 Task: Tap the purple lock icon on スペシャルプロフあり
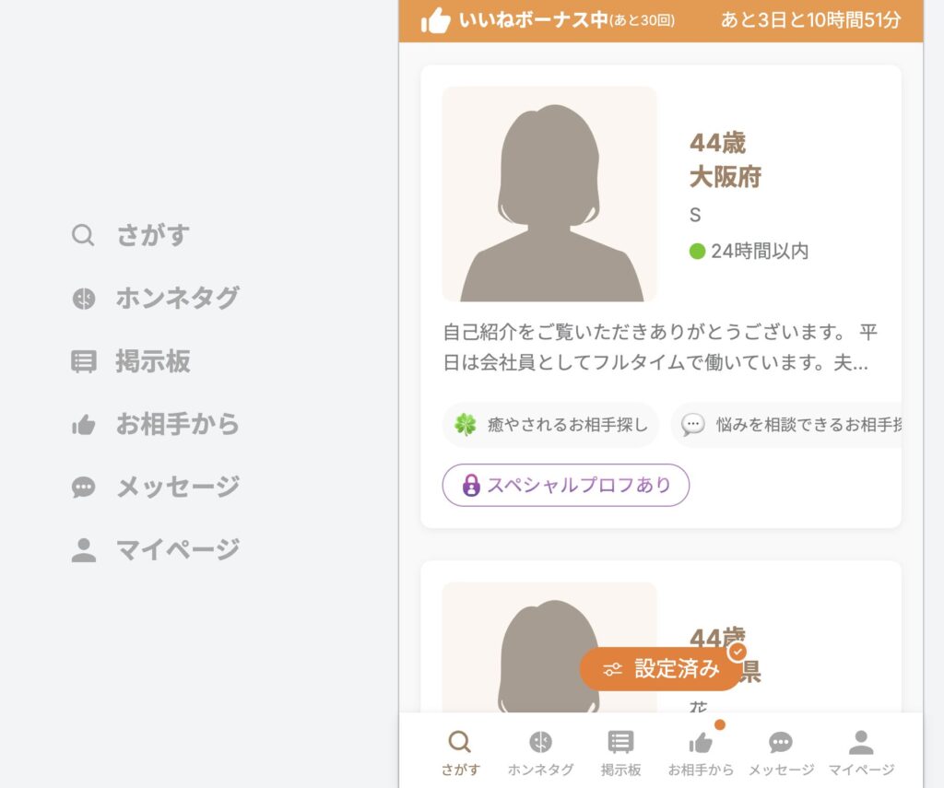(x=470, y=485)
